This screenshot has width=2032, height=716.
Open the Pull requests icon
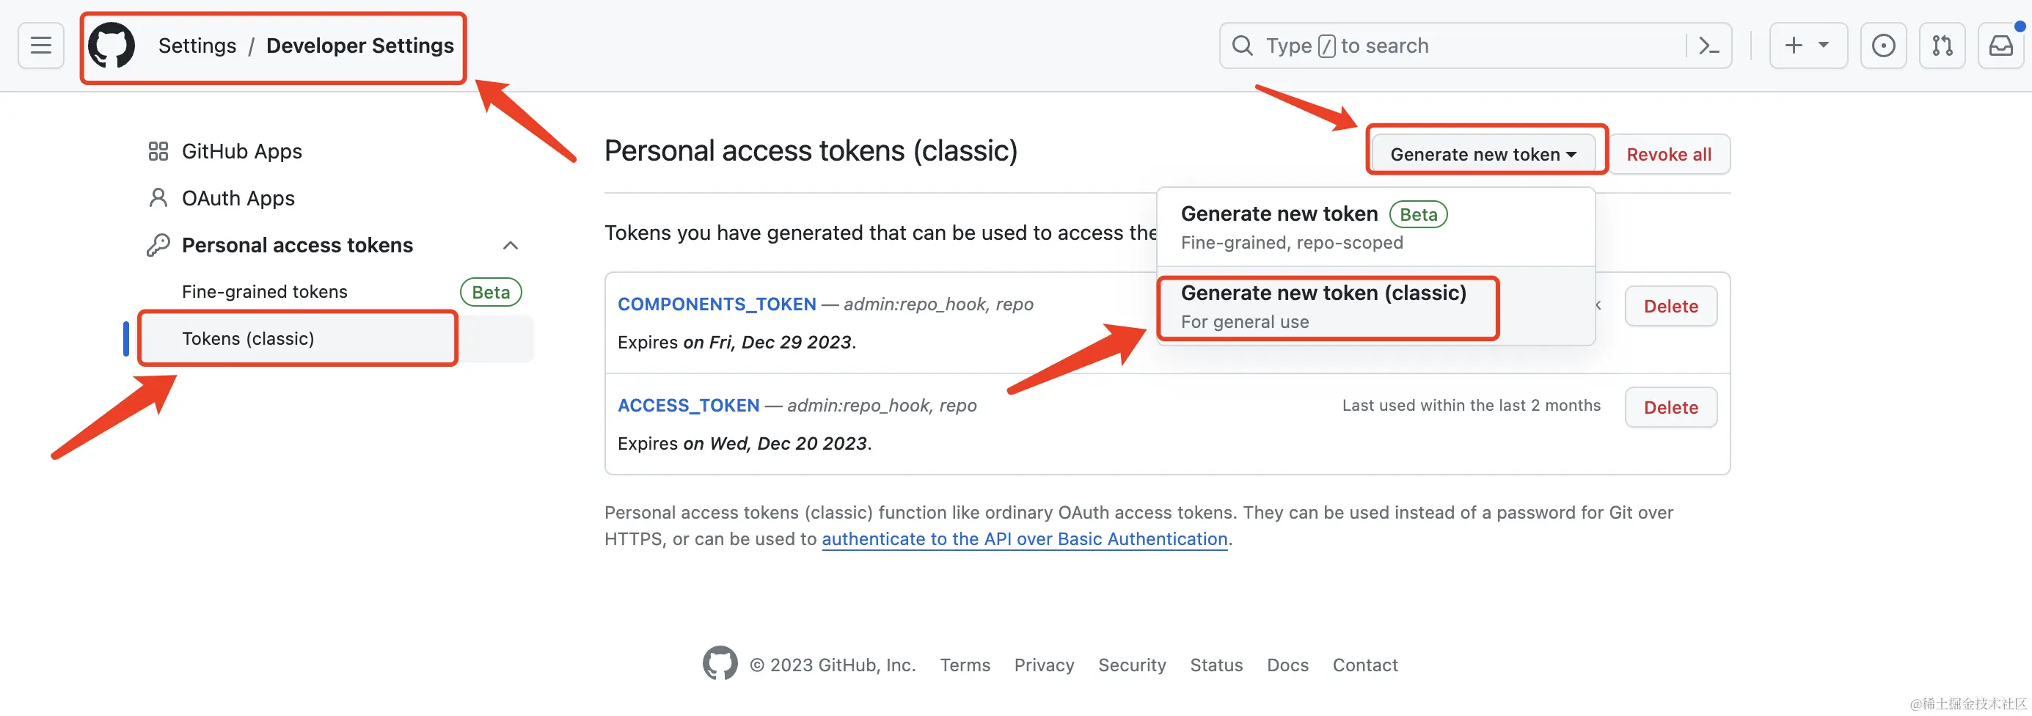pyautogui.click(x=1942, y=45)
